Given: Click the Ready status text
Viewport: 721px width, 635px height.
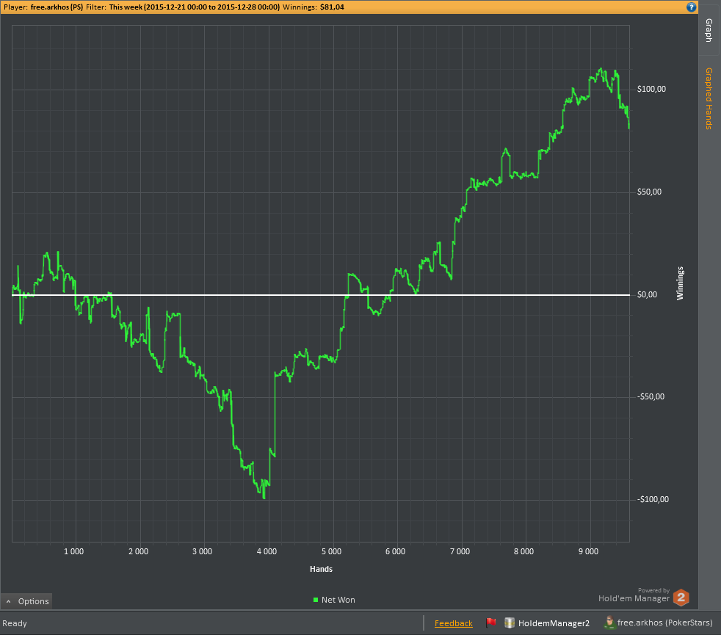Looking at the screenshot, I should tap(15, 623).
